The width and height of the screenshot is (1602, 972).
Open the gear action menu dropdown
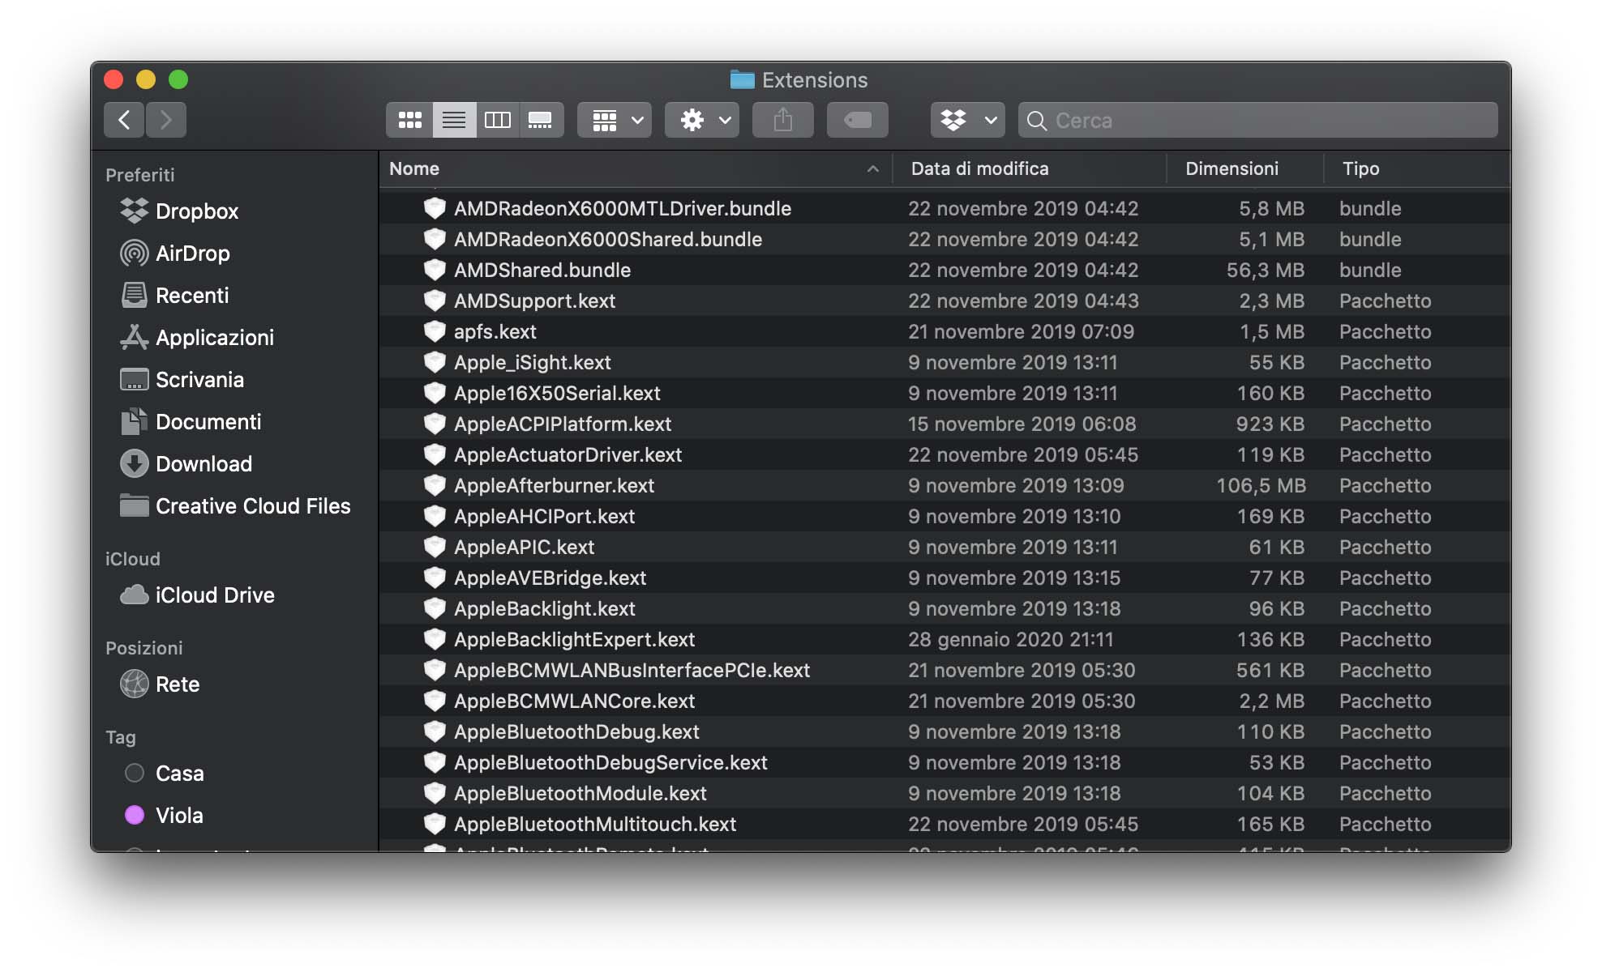click(702, 121)
